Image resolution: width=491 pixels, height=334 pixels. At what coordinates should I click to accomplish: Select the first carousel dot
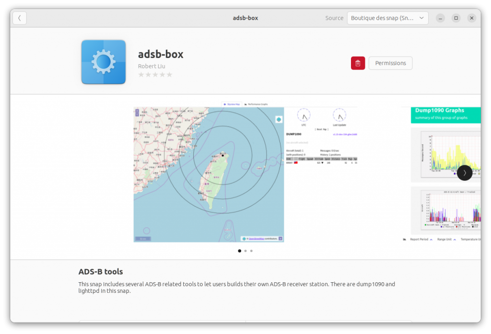click(240, 251)
